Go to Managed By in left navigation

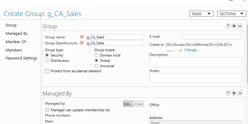point(16,34)
